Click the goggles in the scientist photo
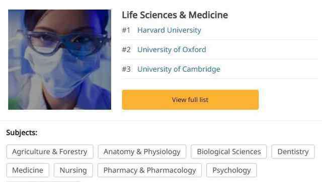 [x=66, y=43]
